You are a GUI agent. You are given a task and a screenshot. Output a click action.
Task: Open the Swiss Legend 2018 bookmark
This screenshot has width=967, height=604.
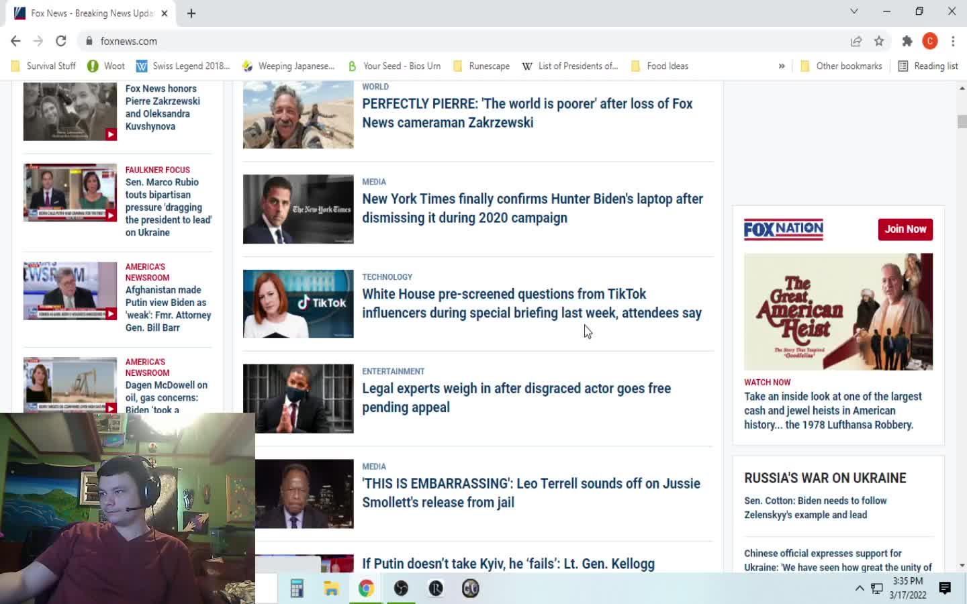[183, 66]
